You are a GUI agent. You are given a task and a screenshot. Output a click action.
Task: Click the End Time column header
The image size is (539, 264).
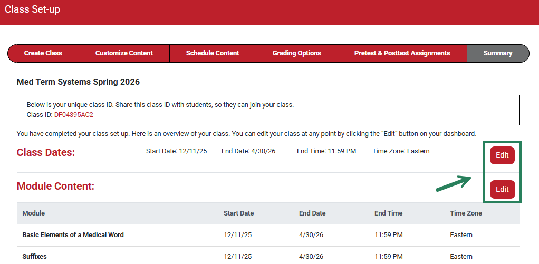tap(388, 213)
